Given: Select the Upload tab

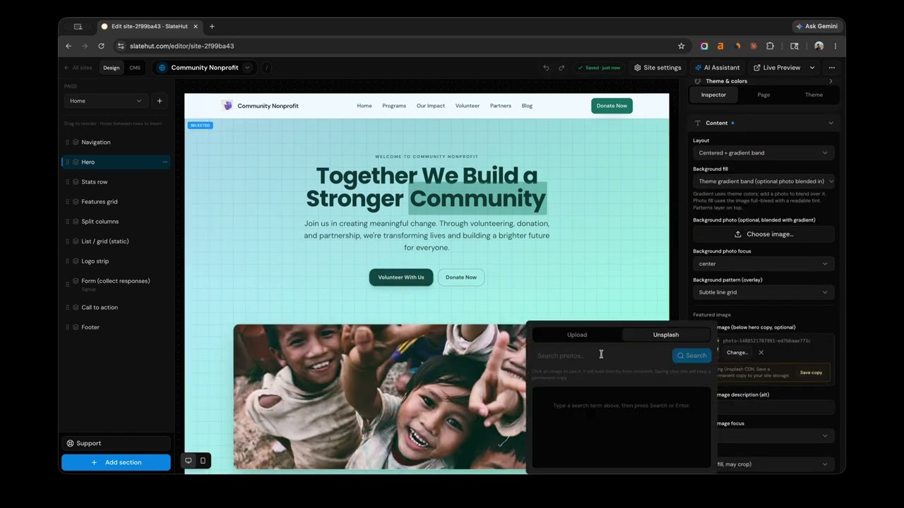Looking at the screenshot, I should click(577, 335).
